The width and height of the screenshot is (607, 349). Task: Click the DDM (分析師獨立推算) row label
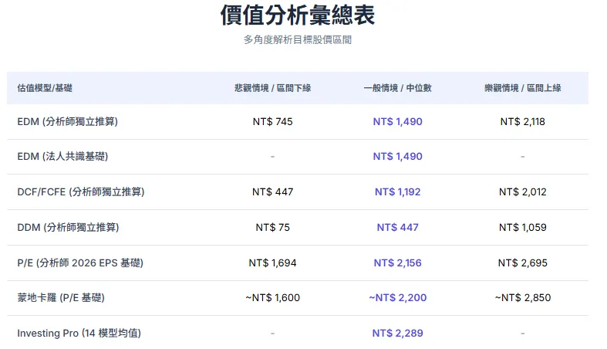(x=68, y=227)
